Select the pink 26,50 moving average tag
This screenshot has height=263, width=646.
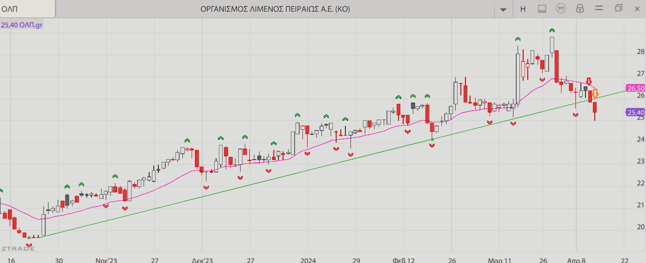pyautogui.click(x=636, y=88)
